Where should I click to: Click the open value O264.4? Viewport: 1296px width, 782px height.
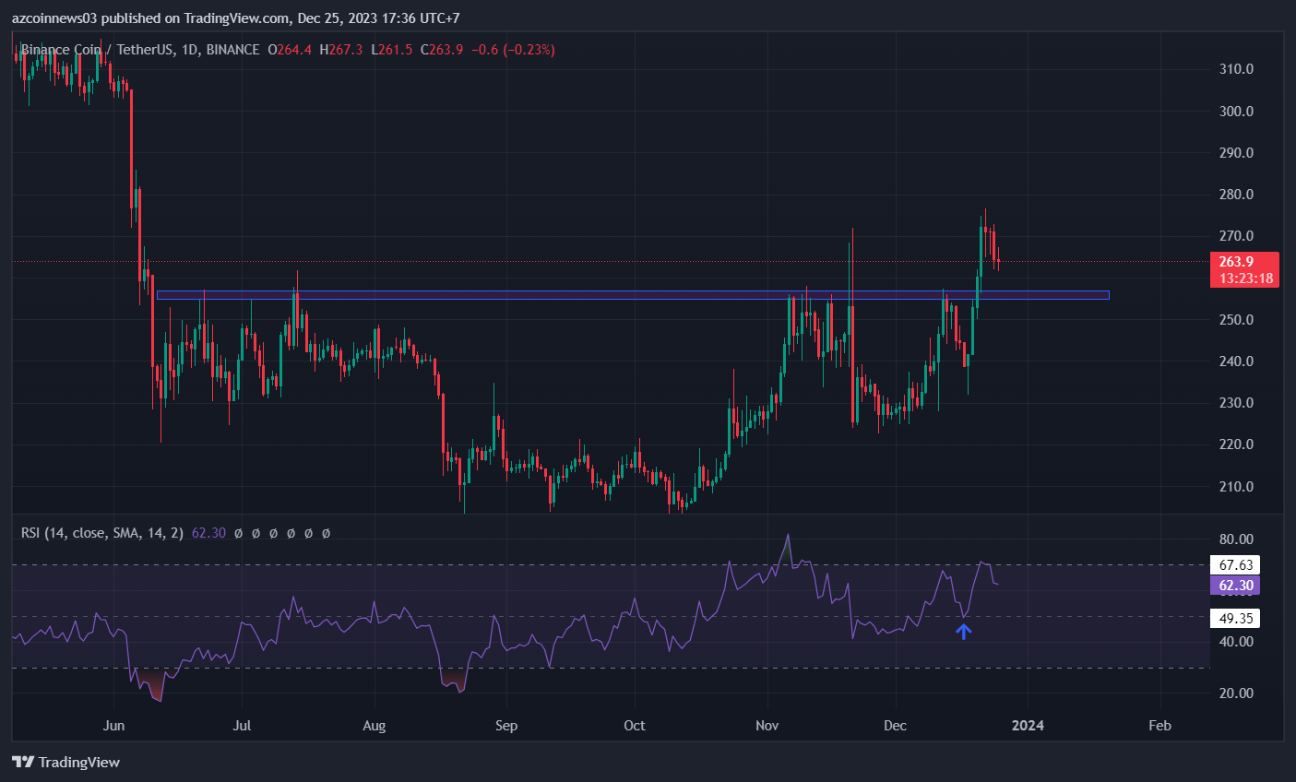pyautogui.click(x=290, y=50)
